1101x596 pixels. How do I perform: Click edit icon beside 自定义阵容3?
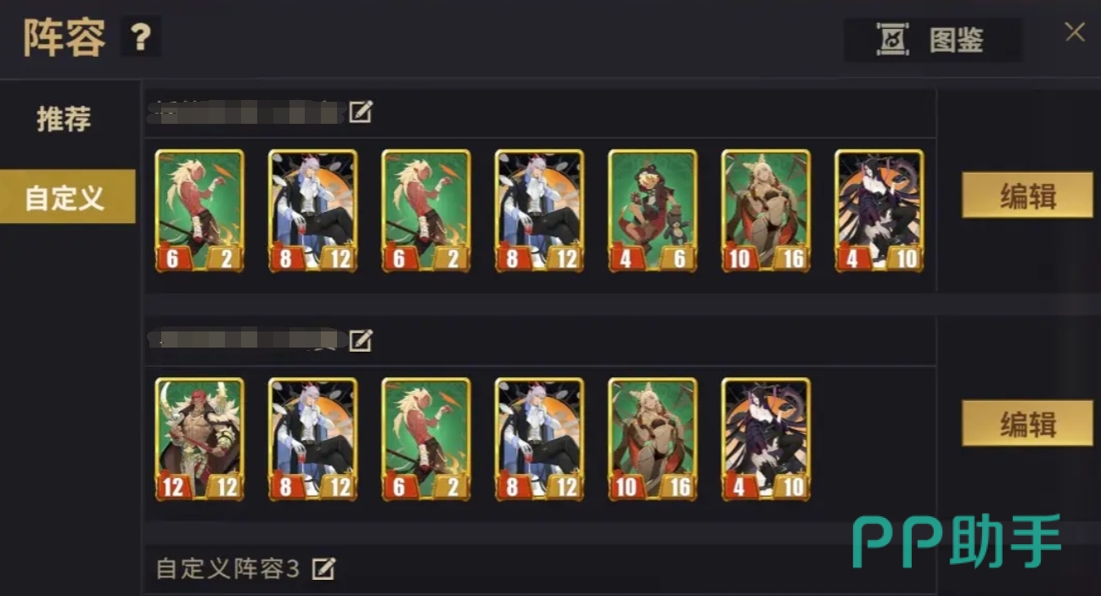tap(323, 568)
